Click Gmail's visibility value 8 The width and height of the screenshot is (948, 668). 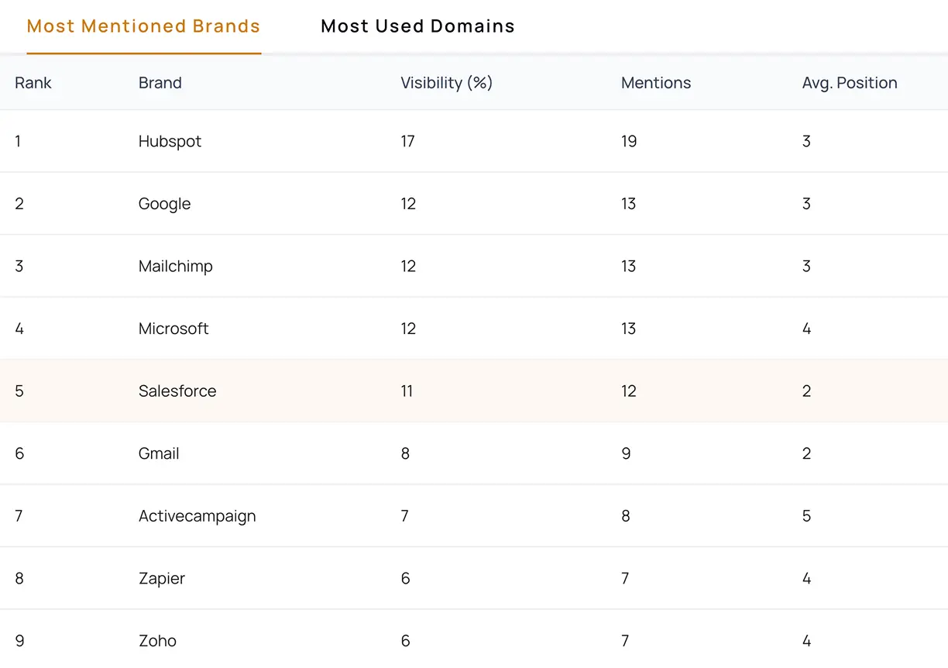coord(405,453)
